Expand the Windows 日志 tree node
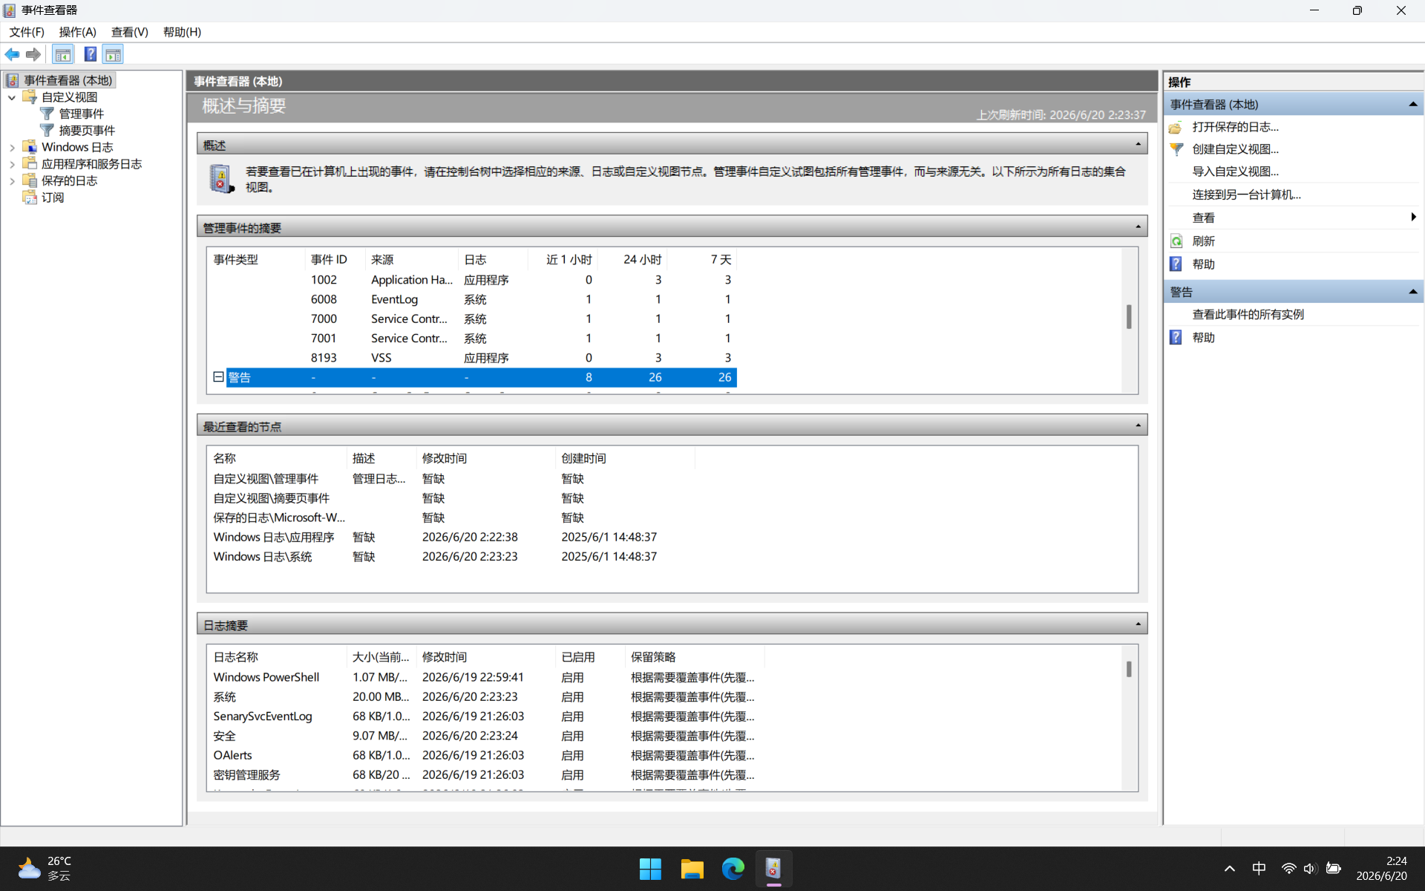Screen dimensions: 1425x891 12,147
